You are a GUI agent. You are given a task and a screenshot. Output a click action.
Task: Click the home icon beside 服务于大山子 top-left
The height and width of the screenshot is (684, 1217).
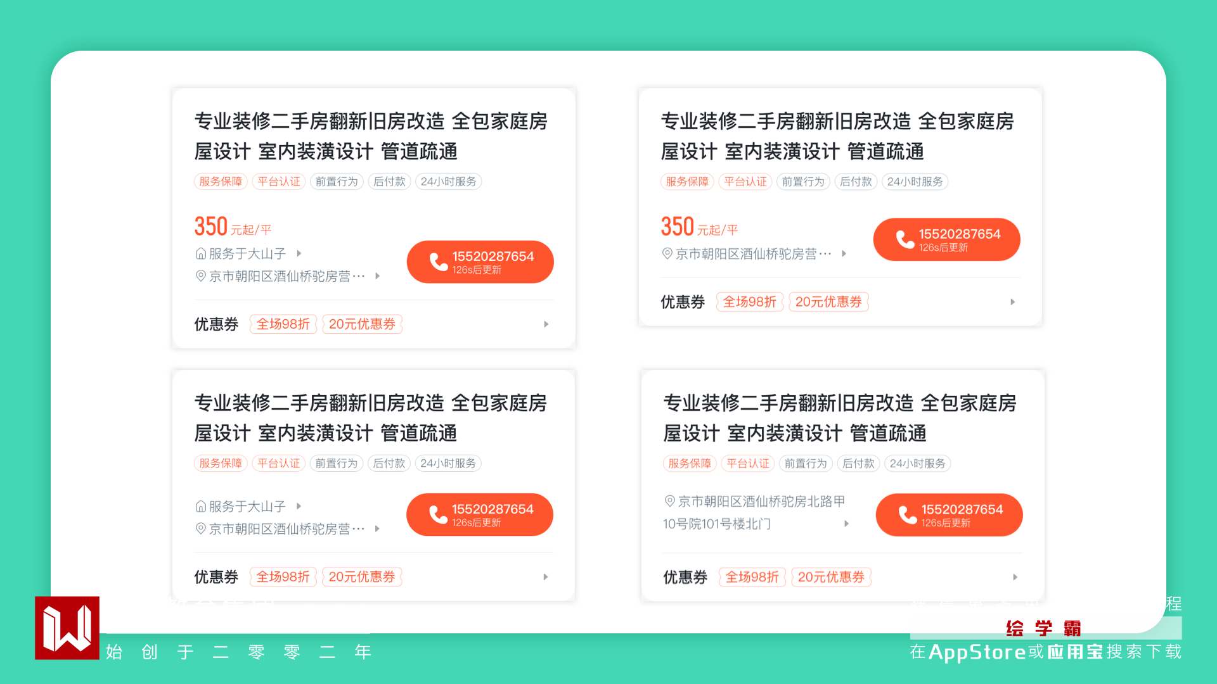tap(200, 254)
